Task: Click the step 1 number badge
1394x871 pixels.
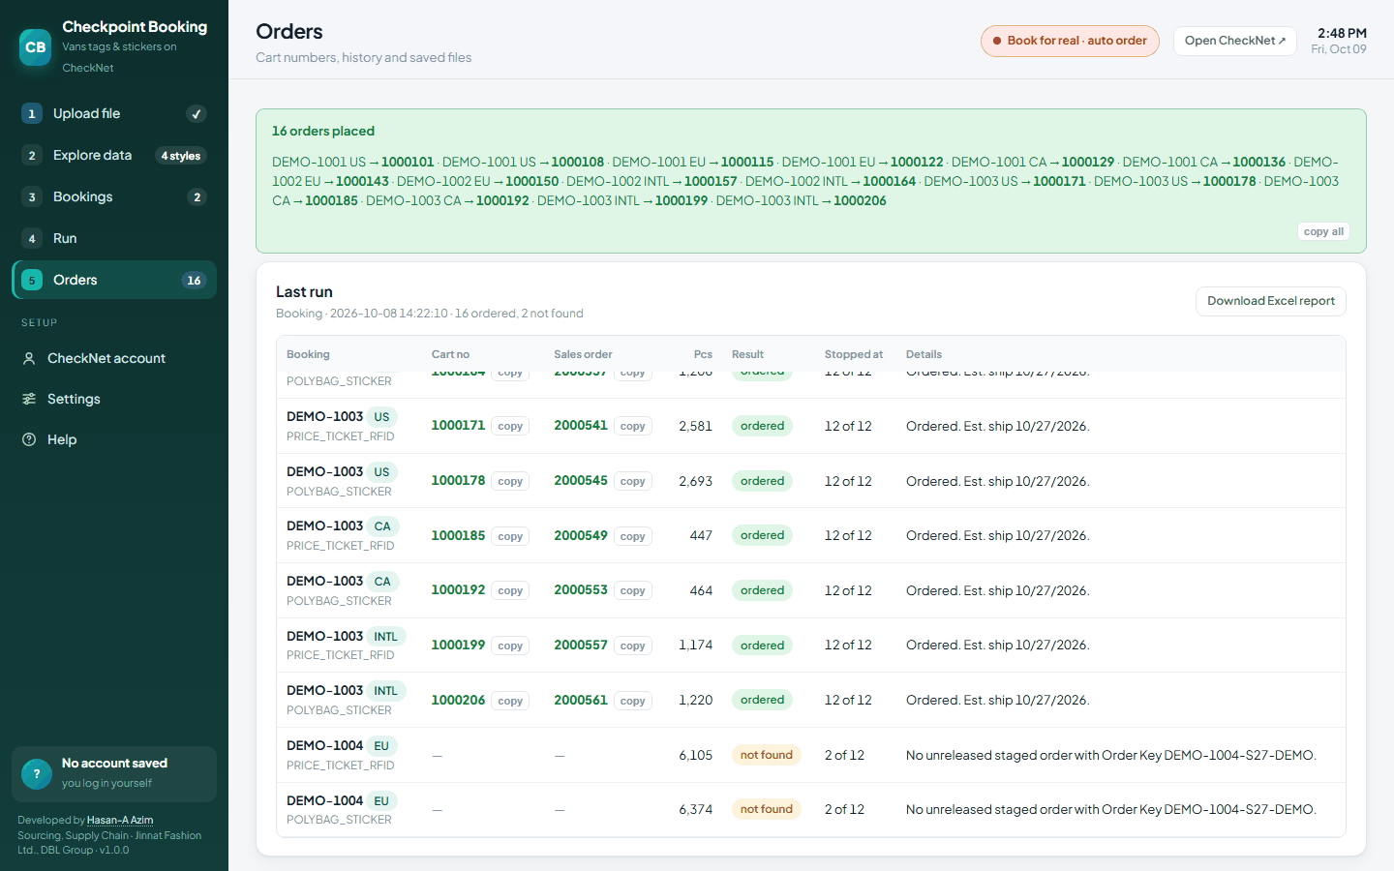Action: pyautogui.click(x=32, y=114)
